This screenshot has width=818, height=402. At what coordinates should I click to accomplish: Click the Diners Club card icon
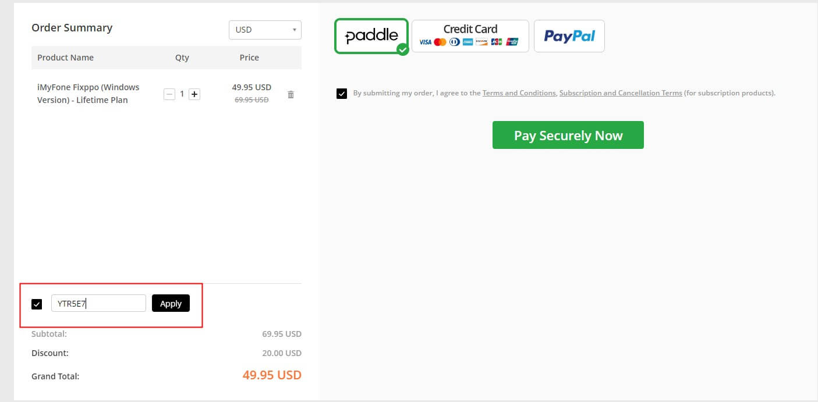(454, 41)
